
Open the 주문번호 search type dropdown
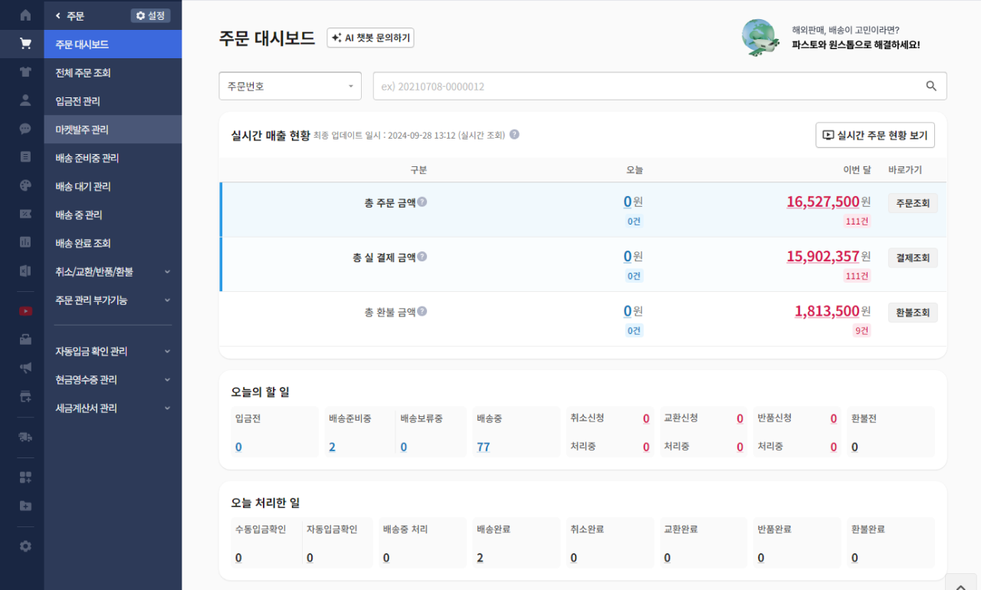(x=290, y=87)
